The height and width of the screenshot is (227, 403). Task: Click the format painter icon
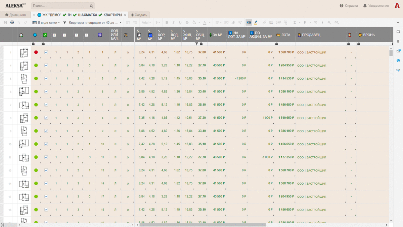[240, 23]
